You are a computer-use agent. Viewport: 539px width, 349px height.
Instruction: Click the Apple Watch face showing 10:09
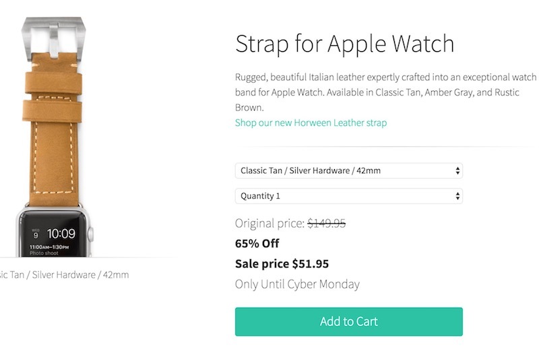click(53, 235)
